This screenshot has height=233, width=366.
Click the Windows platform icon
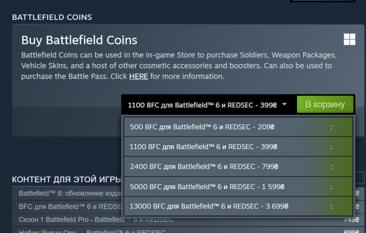(349, 39)
